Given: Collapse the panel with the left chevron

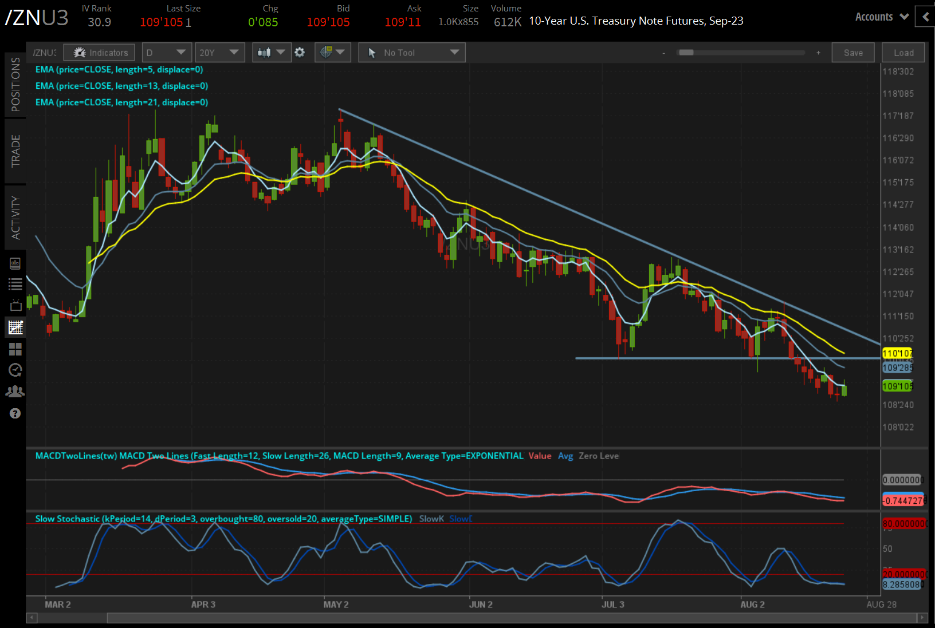Looking at the screenshot, I should 925,17.
